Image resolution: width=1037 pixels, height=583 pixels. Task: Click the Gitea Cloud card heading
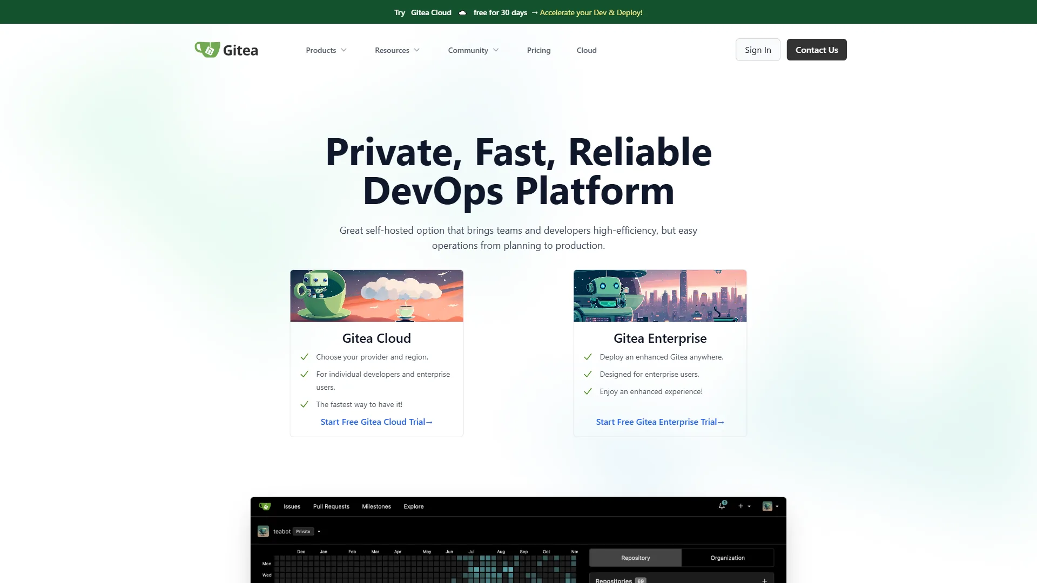point(376,338)
